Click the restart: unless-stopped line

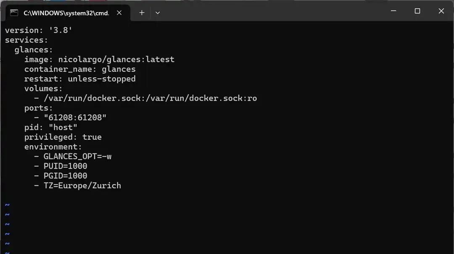point(80,79)
